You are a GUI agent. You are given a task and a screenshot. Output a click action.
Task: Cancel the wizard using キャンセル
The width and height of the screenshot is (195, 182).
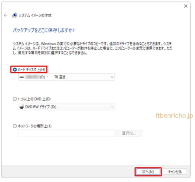click(175, 172)
